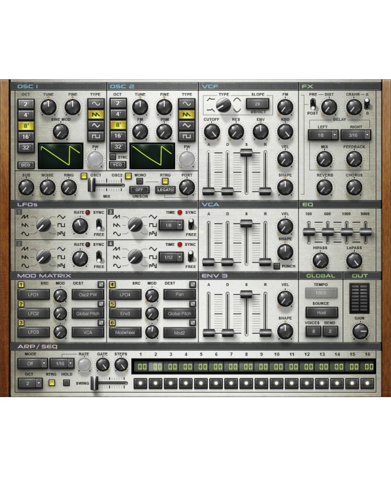Invert mod matrix slot 6 polarity icon

192,323
